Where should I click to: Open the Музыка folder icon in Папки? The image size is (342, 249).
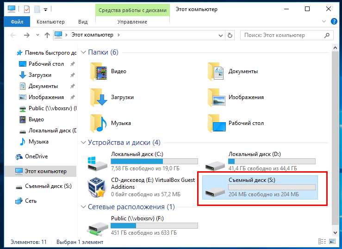pos(99,123)
